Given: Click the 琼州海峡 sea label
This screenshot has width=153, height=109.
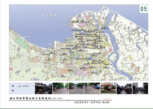Looking at the screenshot, I should tap(49, 15).
